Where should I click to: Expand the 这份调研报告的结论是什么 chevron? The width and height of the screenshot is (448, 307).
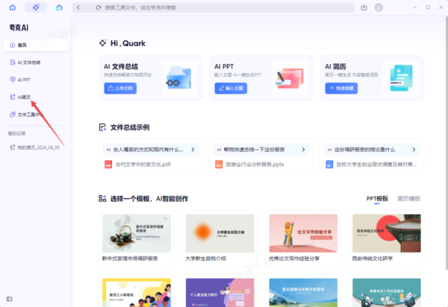(x=414, y=150)
